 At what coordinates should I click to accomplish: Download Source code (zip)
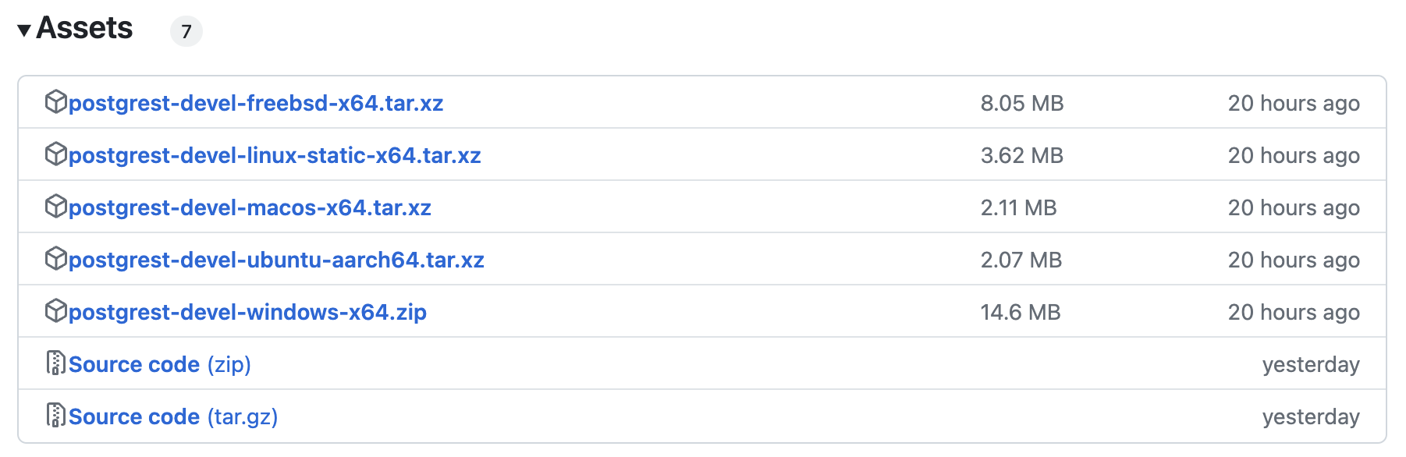(160, 364)
